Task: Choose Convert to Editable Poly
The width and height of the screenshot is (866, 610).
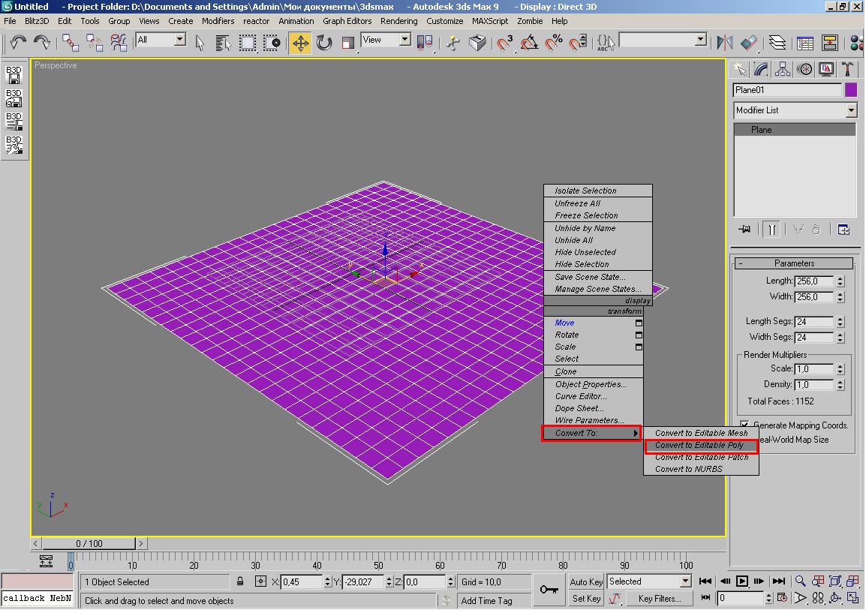Action: tap(699, 445)
